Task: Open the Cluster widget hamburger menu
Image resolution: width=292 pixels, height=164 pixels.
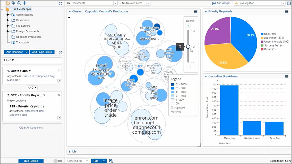Action: click(x=196, y=12)
